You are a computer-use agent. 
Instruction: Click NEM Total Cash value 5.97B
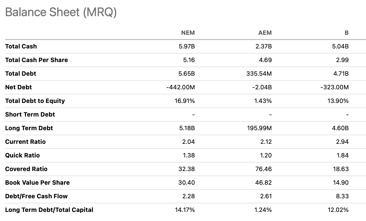pyautogui.click(x=187, y=46)
